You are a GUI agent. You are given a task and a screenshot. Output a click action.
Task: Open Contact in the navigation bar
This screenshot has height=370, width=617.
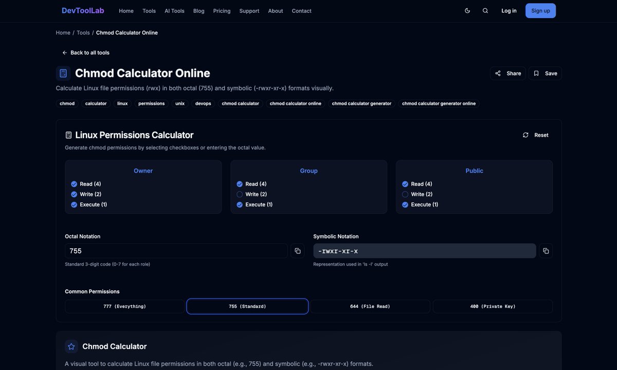pyautogui.click(x=302, y=11)
